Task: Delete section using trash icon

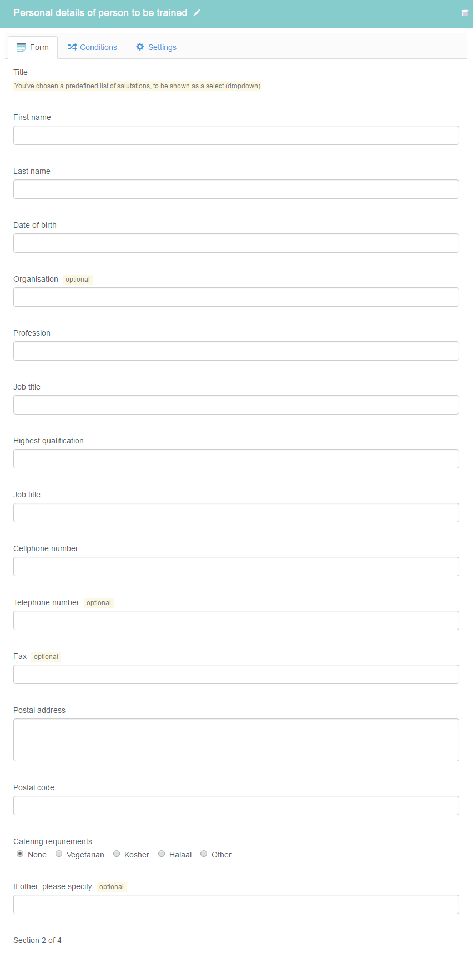Action: (465, 13)
